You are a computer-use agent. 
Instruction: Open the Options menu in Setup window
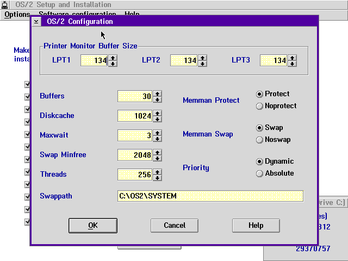tap(17, 15)
